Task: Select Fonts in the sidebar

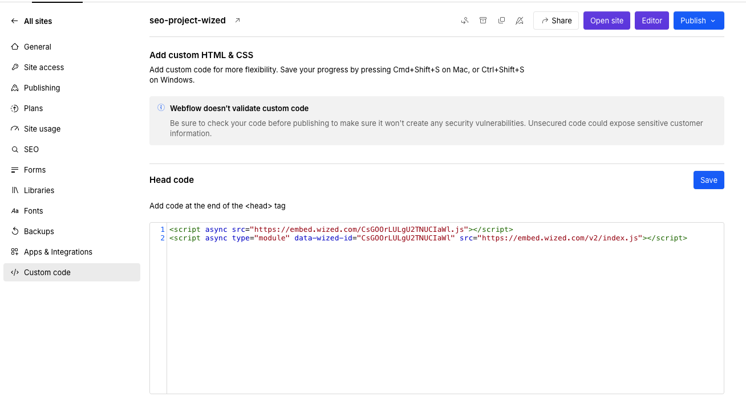Action: pos(72,211)
